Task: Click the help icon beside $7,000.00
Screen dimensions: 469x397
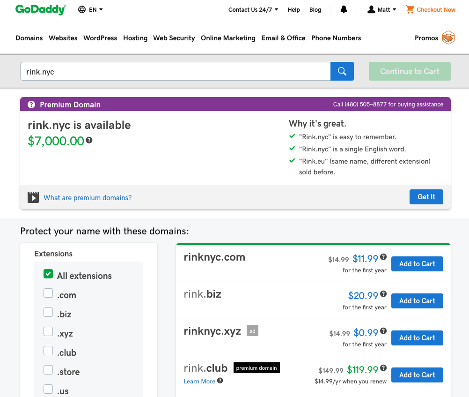Action: (x=89, y=140)
